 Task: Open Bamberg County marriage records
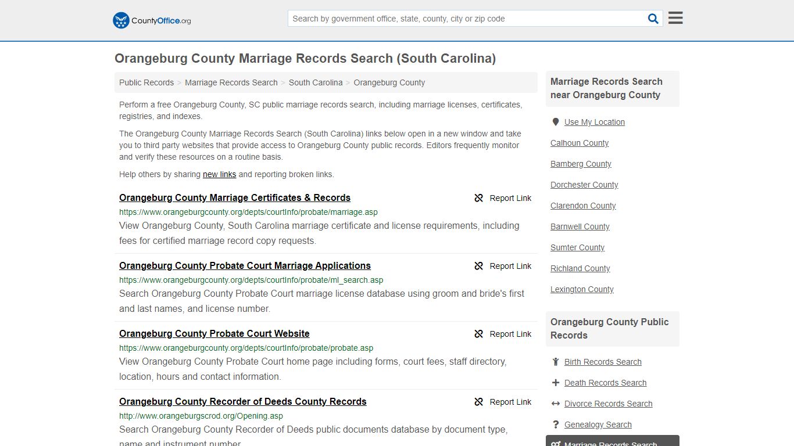click(x=581, y=164)
